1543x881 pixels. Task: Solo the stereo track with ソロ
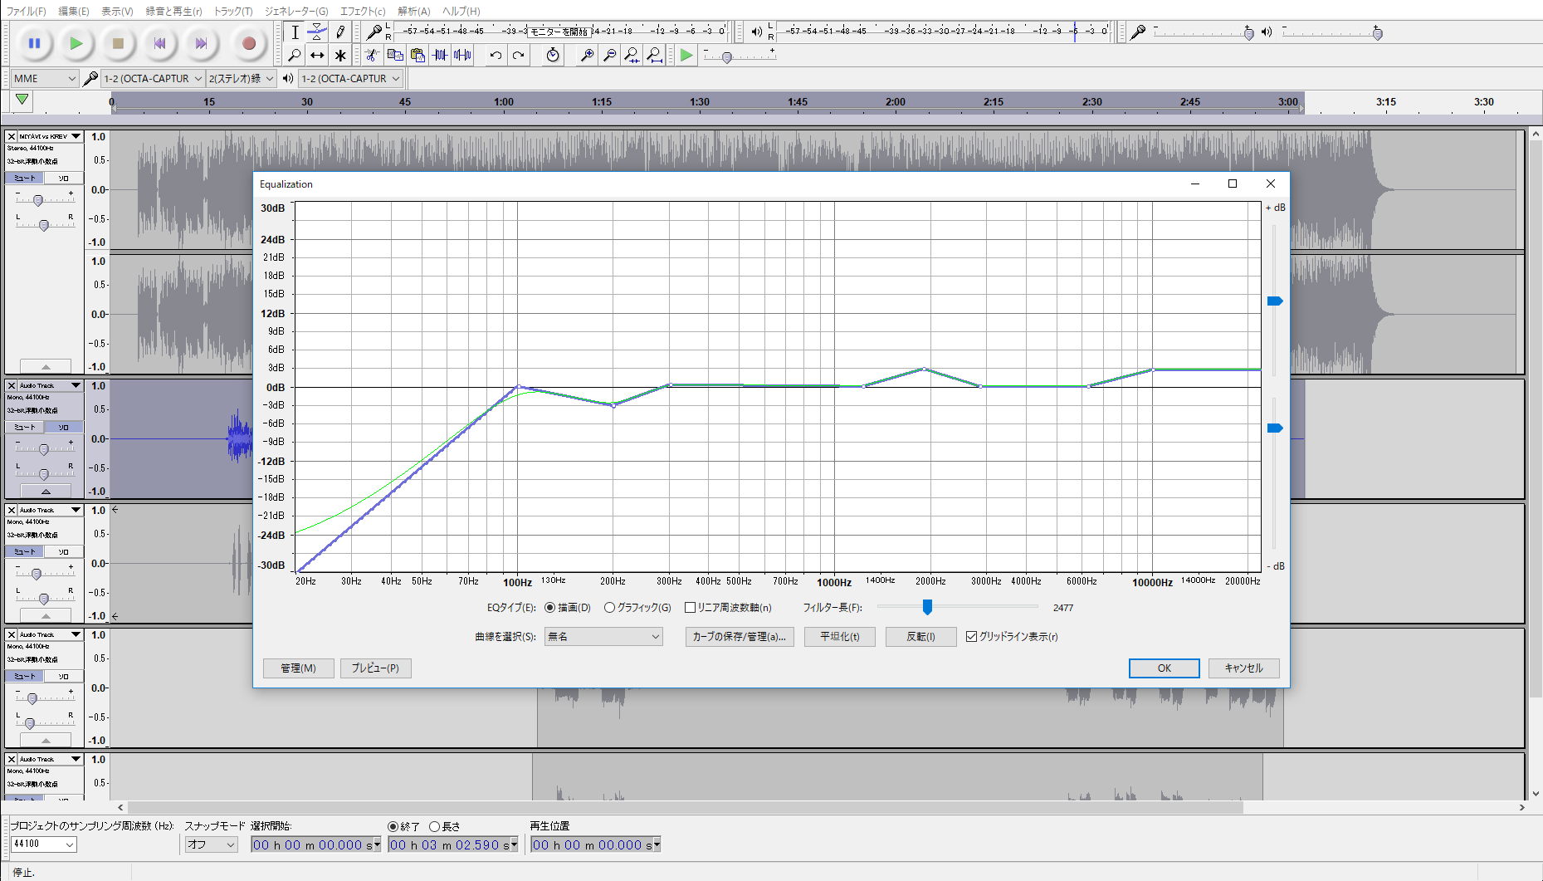click(63, 178)
